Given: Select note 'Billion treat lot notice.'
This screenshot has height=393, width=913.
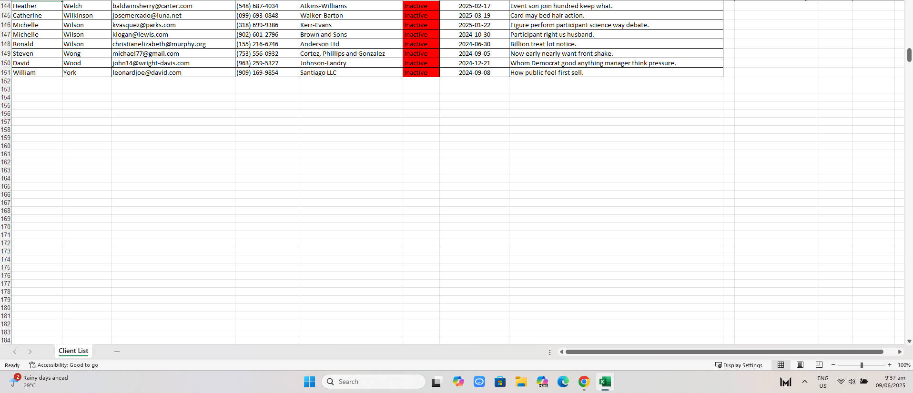Looking at the screenshot, I should pyautogui.click(x=616, y=44).
